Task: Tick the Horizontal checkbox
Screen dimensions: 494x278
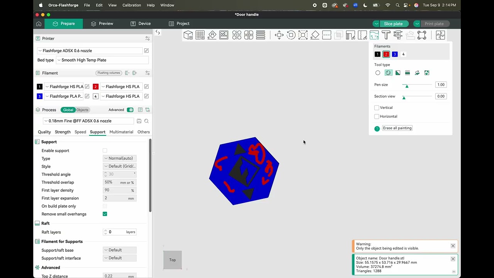Action: tap(377, 116)
